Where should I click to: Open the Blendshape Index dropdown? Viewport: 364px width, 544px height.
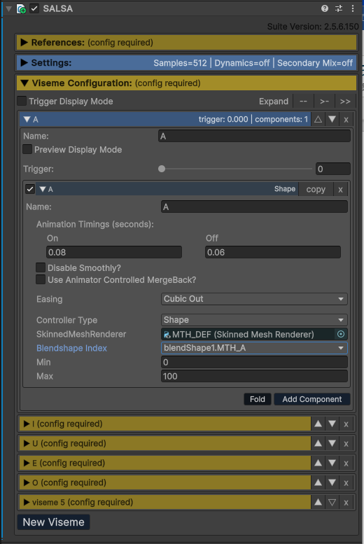coord(254,348)
